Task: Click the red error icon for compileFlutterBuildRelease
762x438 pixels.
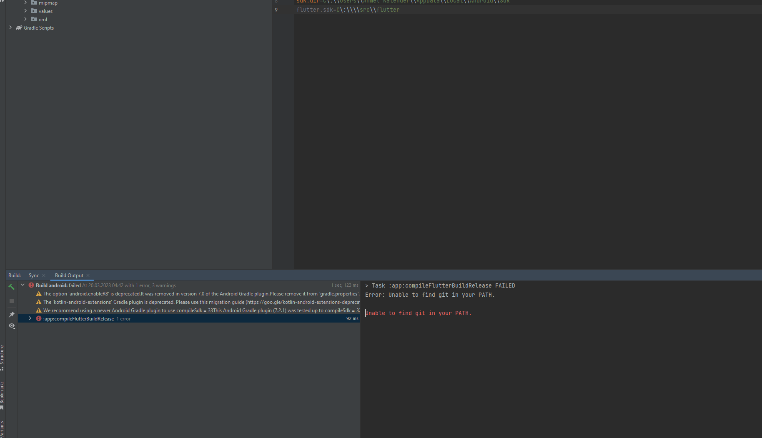Action: click(39, 318)
